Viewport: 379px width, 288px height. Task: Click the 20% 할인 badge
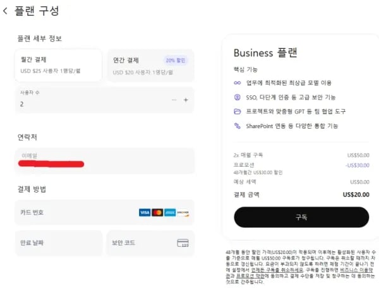pyautogui.click(x=176, y=60)
